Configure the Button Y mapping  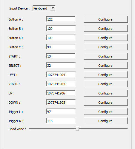pos(106,47)
